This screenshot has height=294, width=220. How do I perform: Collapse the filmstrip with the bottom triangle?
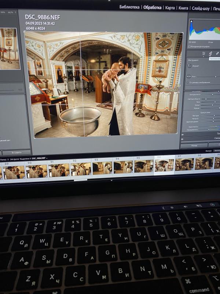click(x=111, y=181)
